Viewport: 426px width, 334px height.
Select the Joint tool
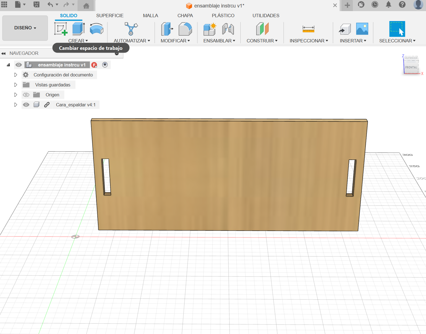click(228, 29)
